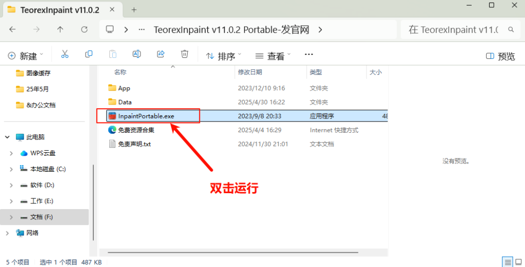Collapse the 此电脑 tree node
Viewport: 525px width, 267px height.
click(7, 137)
